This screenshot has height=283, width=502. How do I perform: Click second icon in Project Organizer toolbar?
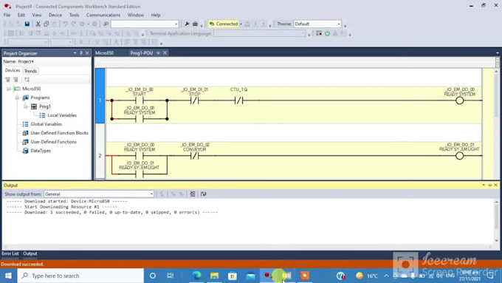coord(16,80)
